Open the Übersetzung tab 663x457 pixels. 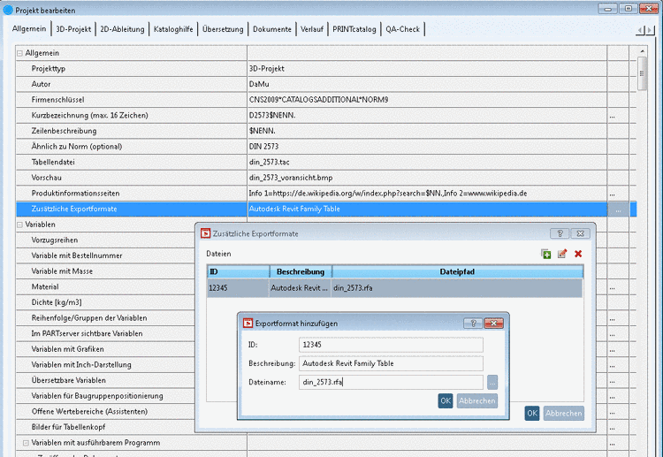[x=223, y=29]
